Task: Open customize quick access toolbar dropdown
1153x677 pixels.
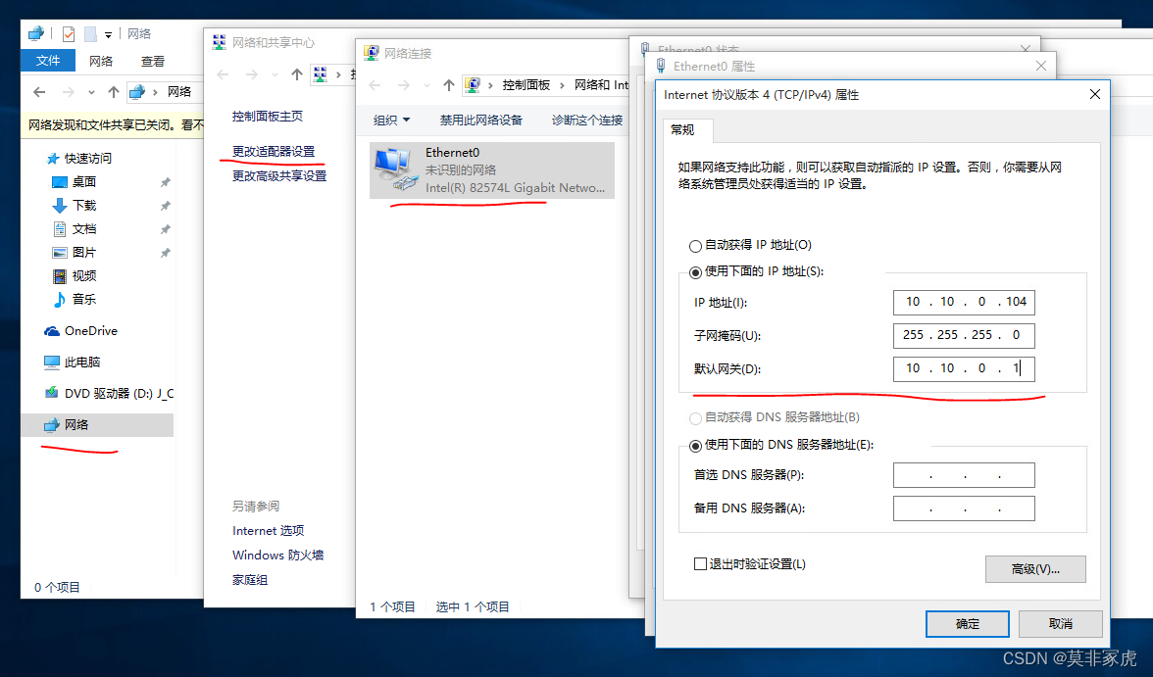Action: click(x=108, y=34)
